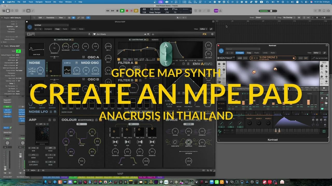Toggle the ARP power icon
This screenshot has width=332, height=186.
(54, 120)
